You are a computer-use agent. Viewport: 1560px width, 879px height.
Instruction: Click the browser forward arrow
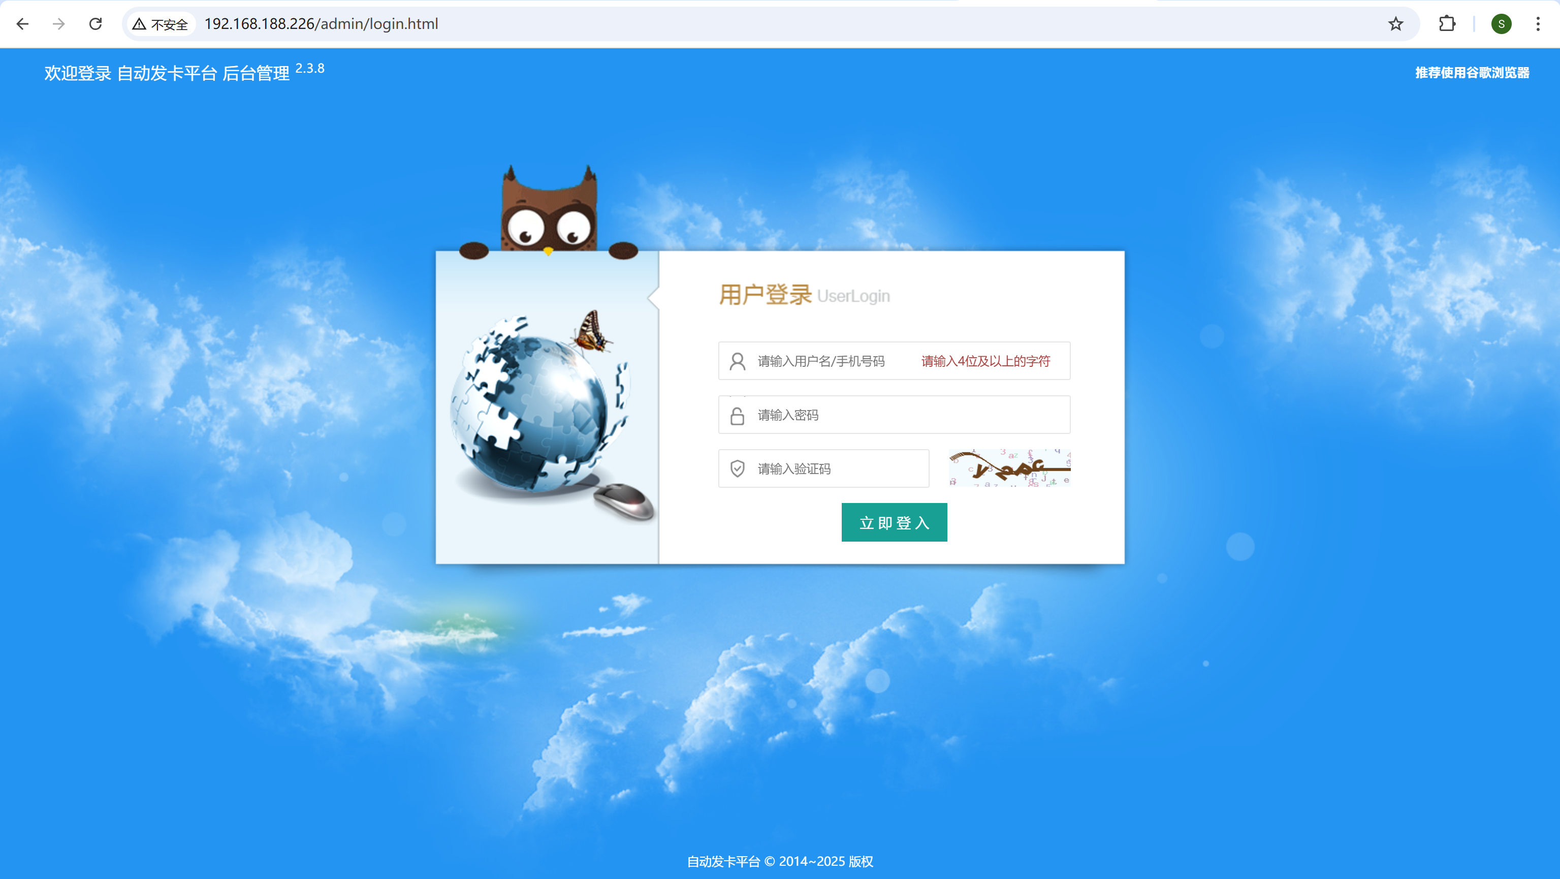[x=59, y=23]
